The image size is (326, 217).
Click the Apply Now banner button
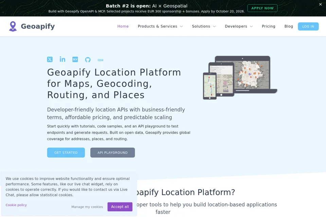(262, 8)
